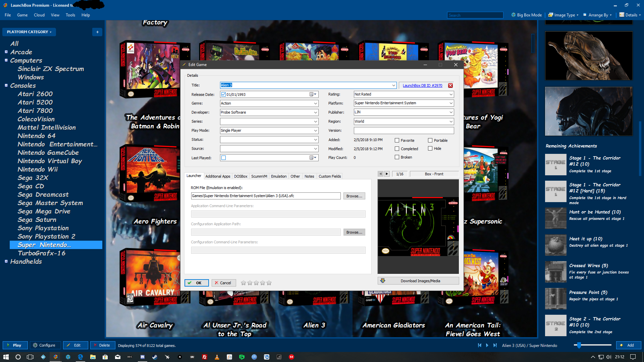
Task: Switch to the DOSBox tab
Action: [x=240, y=176]
